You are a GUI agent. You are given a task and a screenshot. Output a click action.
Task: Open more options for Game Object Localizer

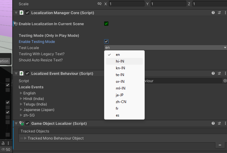(x=225, y=123)
